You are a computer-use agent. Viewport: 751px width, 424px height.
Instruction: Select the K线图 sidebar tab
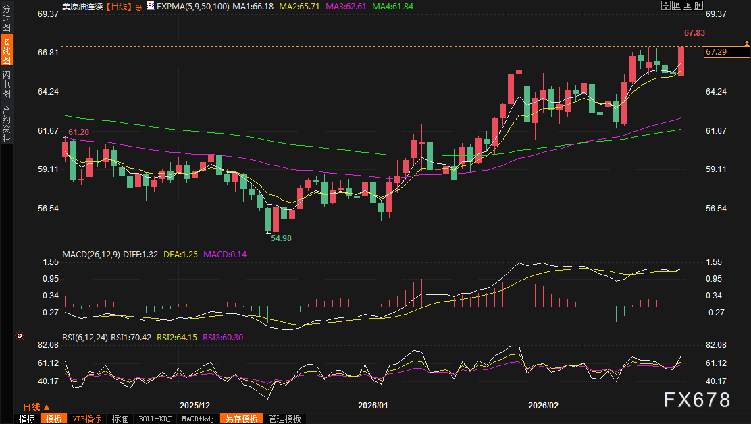6,51
